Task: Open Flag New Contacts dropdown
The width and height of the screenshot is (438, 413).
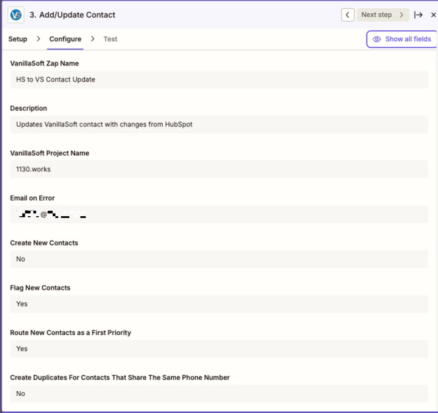Action: coord(219,304)
